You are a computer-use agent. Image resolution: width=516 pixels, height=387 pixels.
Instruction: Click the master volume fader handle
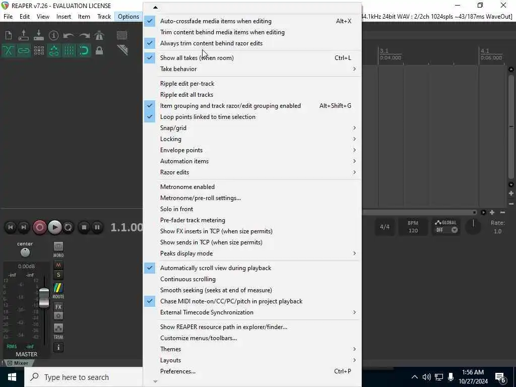click(x=44, y=298)
